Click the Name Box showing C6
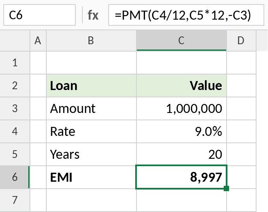 [x=39, y=15]
